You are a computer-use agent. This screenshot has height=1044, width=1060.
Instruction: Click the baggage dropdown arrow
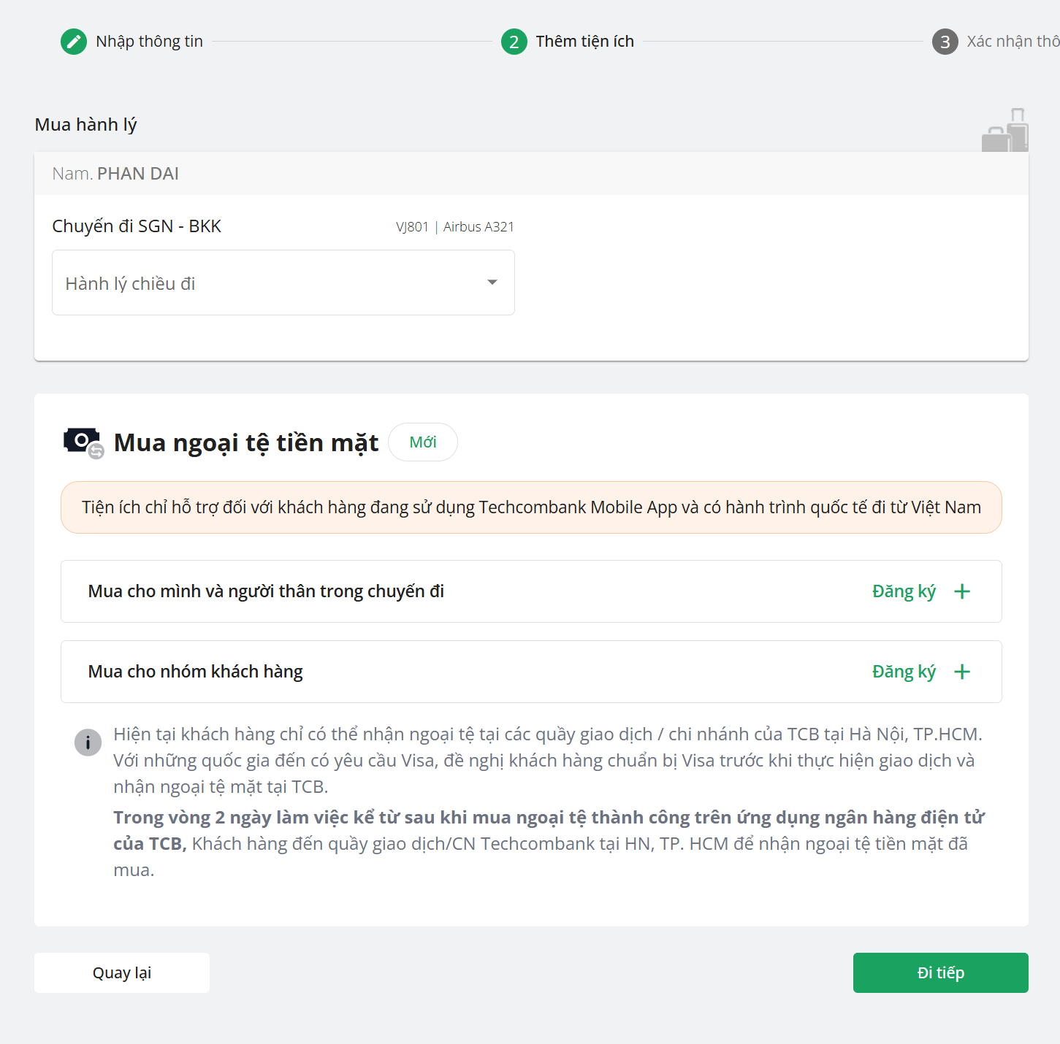(x=492, y=283)
